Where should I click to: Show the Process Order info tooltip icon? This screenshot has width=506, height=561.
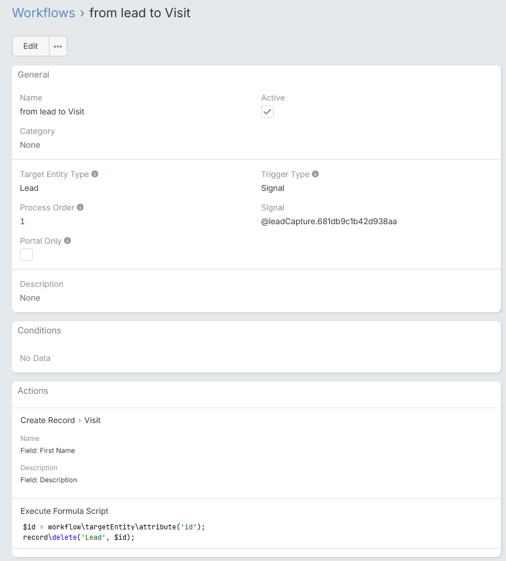pos(80,207)
